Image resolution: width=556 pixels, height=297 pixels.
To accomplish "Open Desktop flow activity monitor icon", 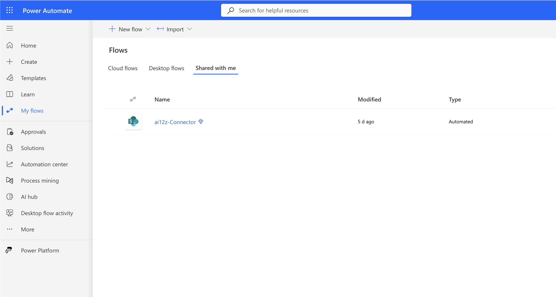I will [10, 213].
